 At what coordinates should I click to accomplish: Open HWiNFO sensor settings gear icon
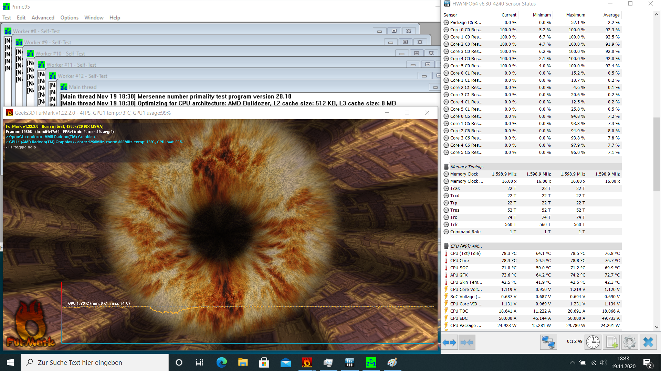pos(630,342)
